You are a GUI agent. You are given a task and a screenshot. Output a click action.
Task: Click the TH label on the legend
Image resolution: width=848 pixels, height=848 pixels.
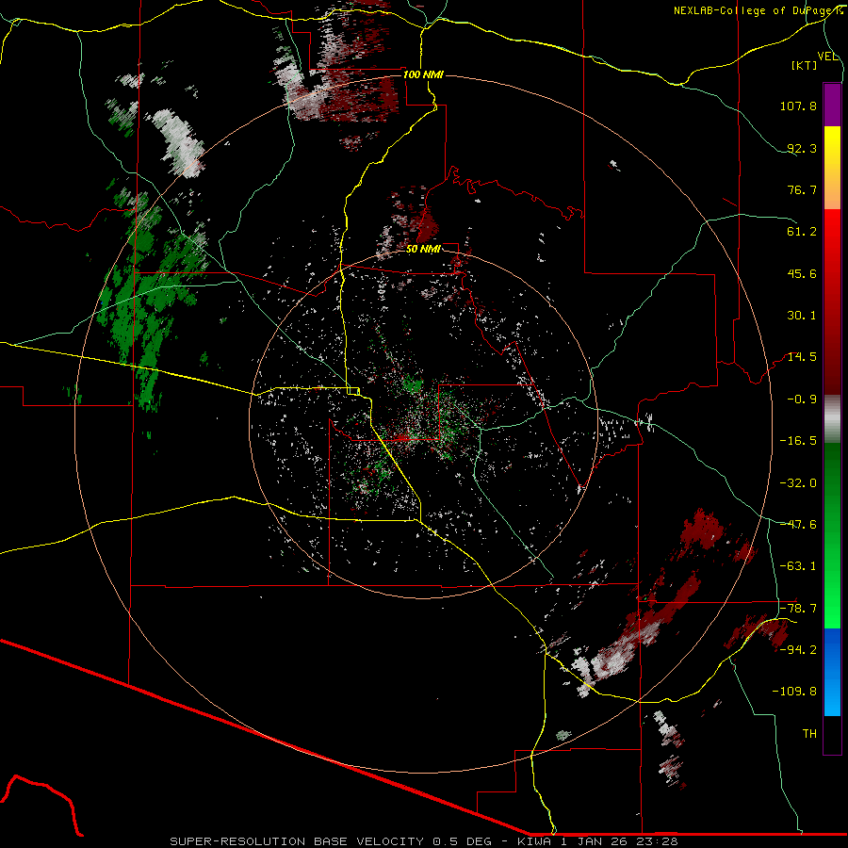click(x=809, y=734)
